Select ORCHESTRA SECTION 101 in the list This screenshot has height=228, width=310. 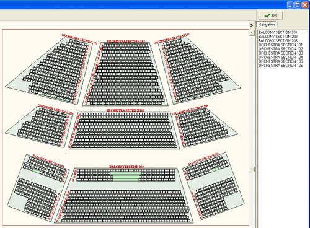tap(280, 45)
